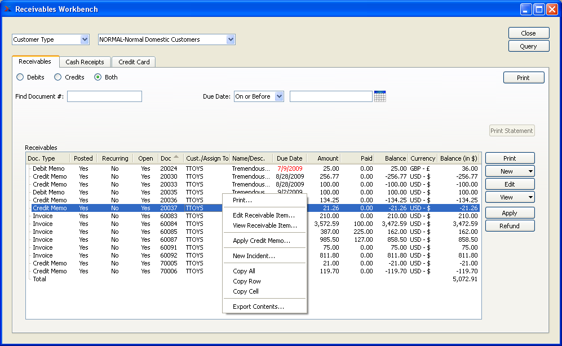The width and height of the screenshot is (562, 346).
Task: Choose Apply Credit Memo from context menu
Action: [261, 241]
